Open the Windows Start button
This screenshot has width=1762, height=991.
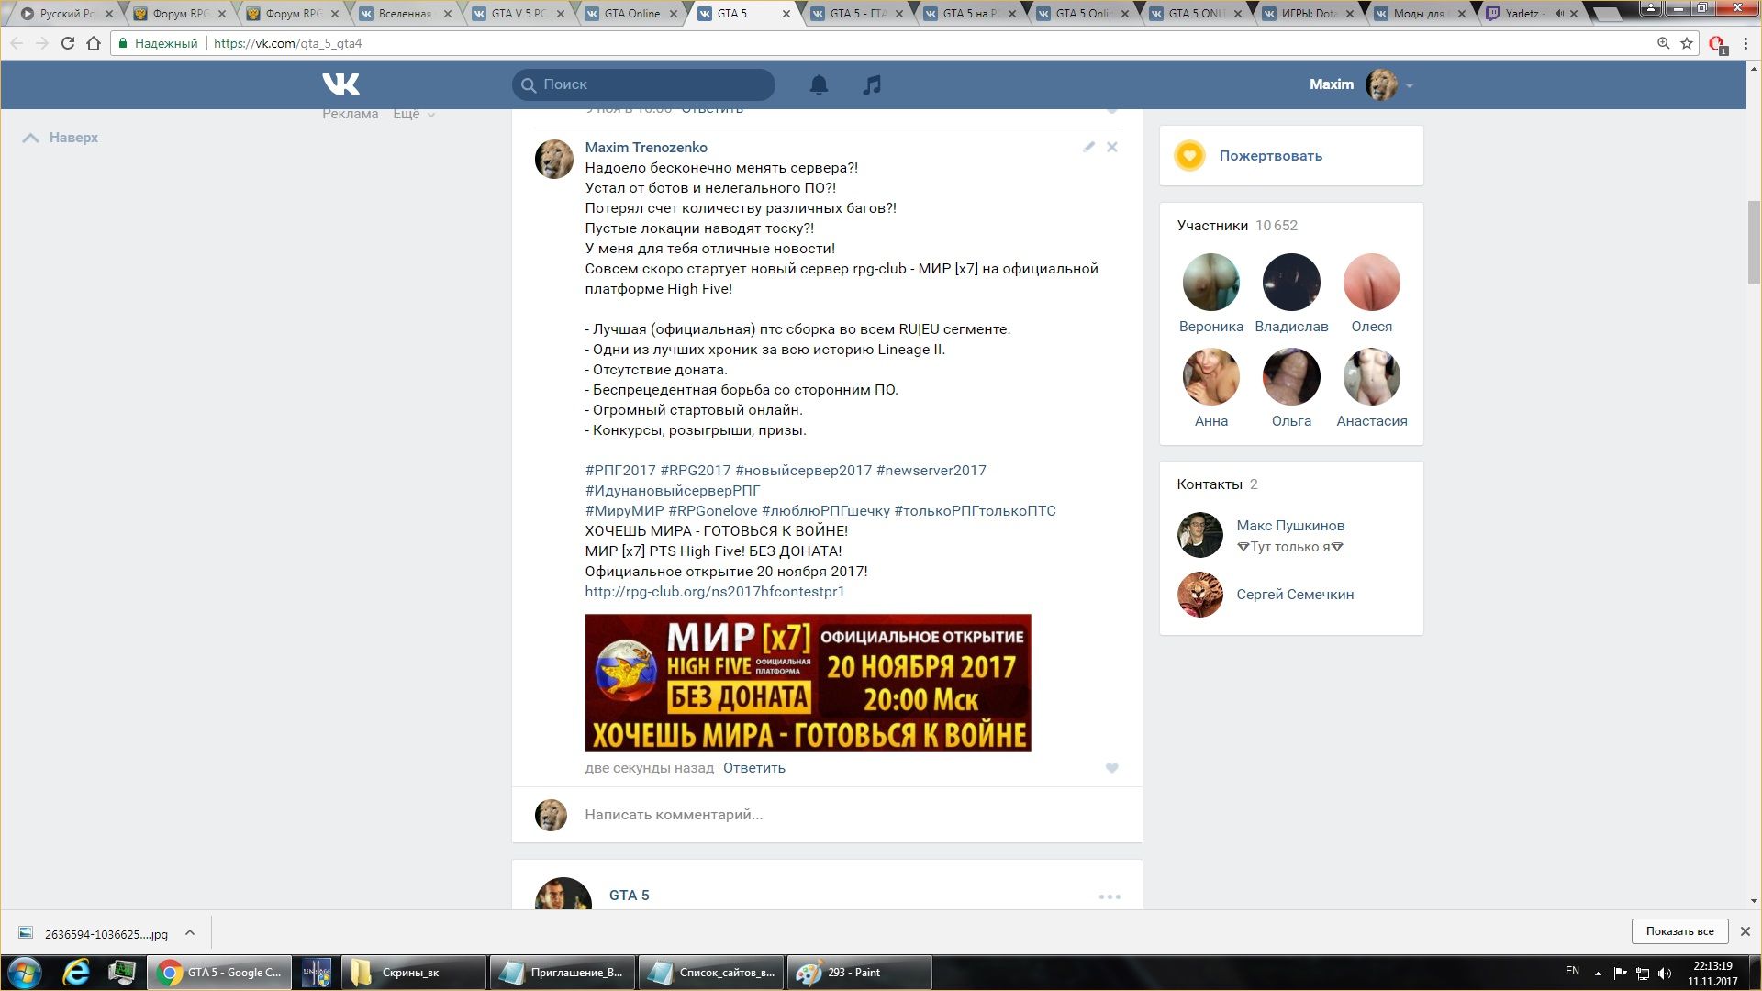click(24, 973)
